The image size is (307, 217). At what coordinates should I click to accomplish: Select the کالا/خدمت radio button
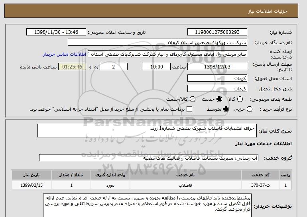pyautogui.click(x=193, y=99)
